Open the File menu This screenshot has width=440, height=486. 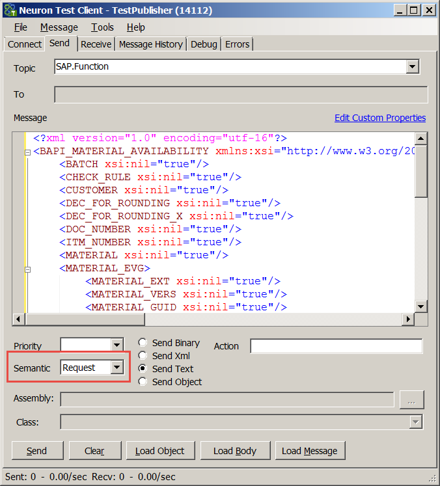click(x=20, y=27)
